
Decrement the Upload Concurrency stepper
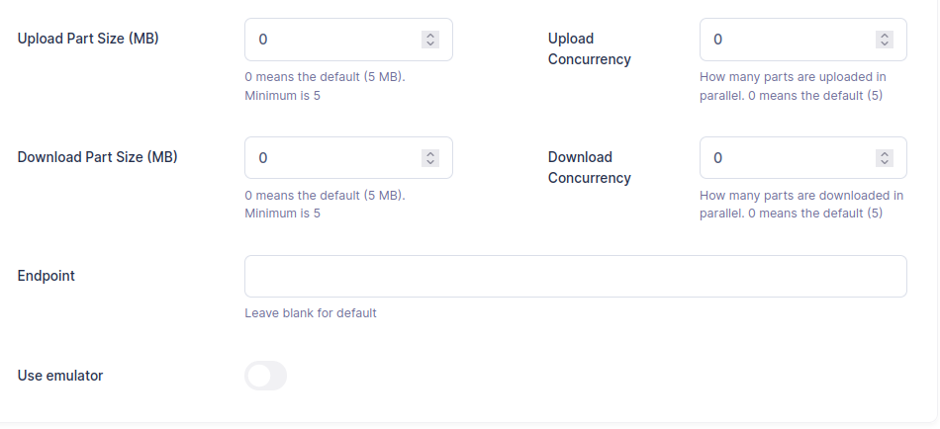point(885,43)
